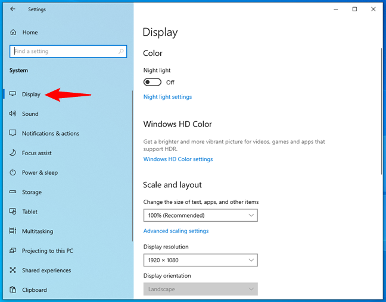The height and width of the screenshot is (302, 386).
Task: Go to Clipboard settings
Action: click(x=35, y=290)
